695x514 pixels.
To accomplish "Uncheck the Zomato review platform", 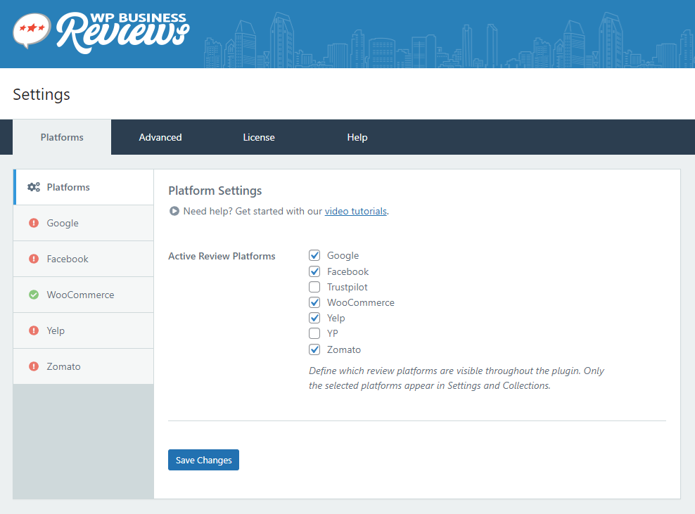I will point(314,349).
